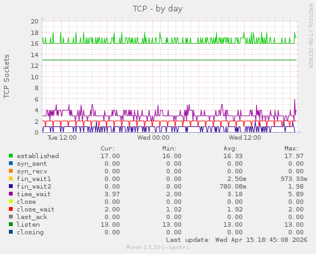Click the 'closing' legend label
Screen dimensions: 316x254
(30, 232)
